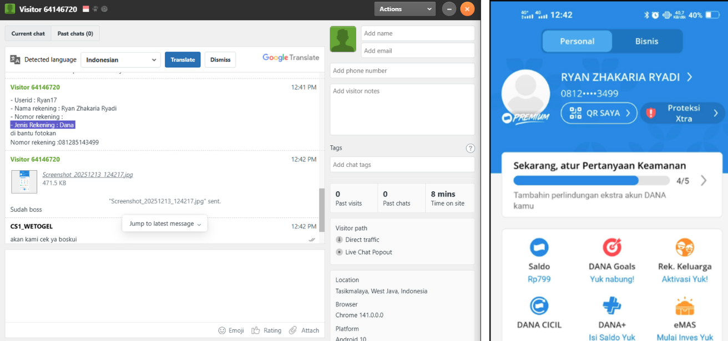This screenshot has height=341, width=728.
Task: Click the Tags help question mark icon
Action: (471, 148)
